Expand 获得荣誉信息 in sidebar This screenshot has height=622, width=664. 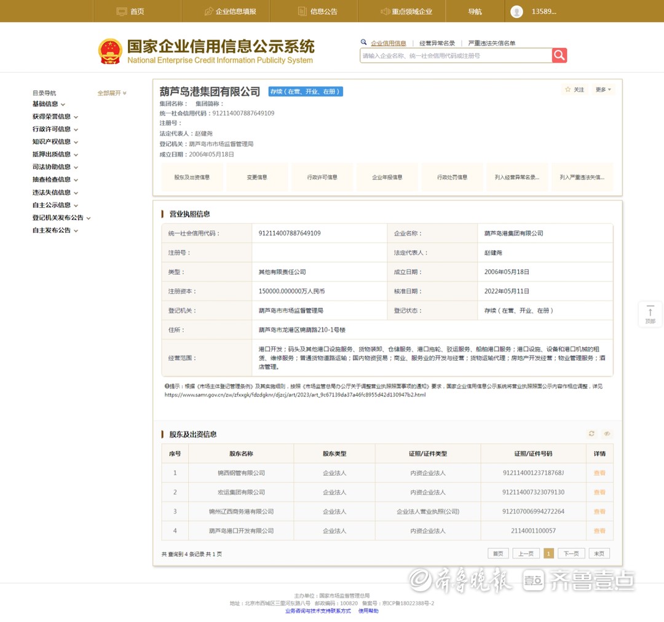click(55, 116)
